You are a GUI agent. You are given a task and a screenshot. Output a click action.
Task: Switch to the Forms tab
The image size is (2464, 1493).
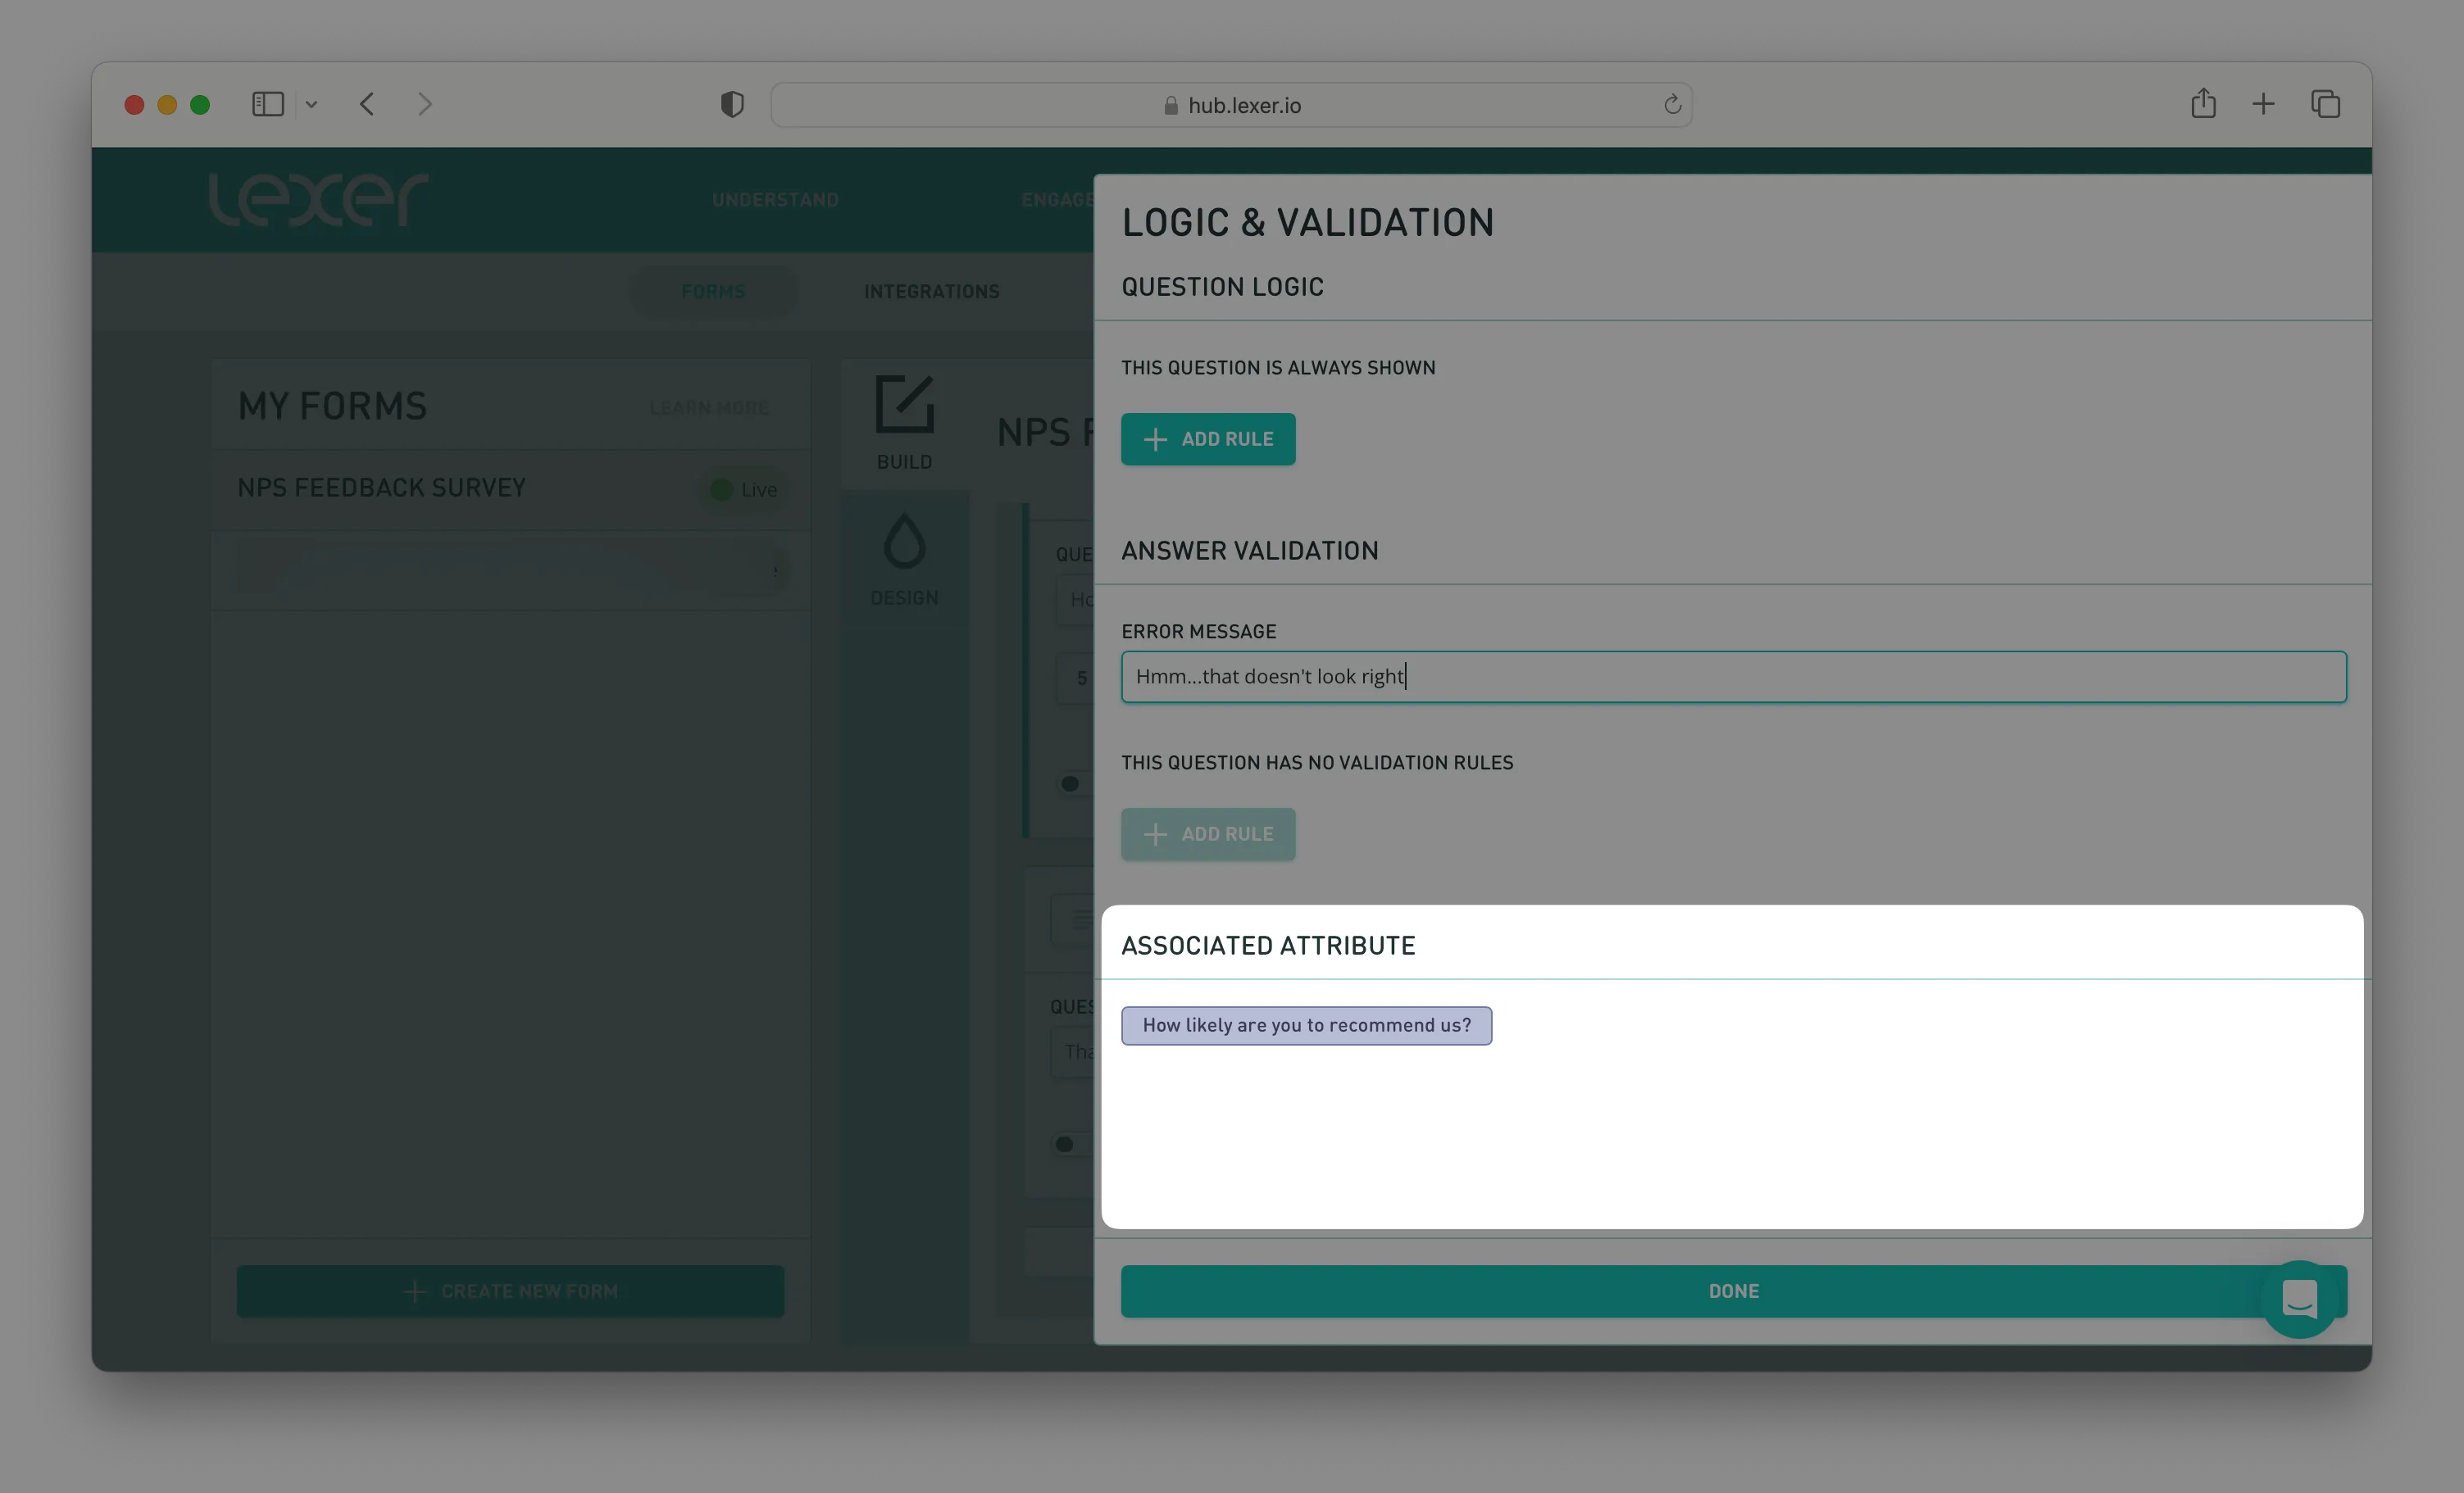coord(713,291)
